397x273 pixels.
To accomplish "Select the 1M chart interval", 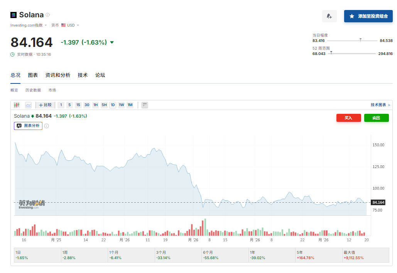I will point(130,105).
